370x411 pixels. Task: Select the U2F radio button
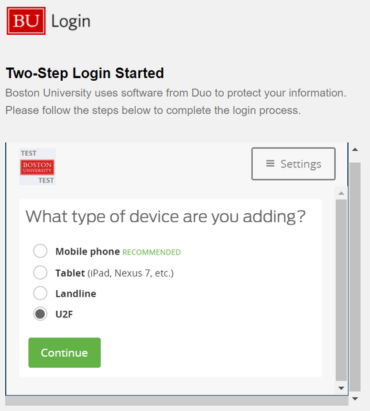click(40, 314)
